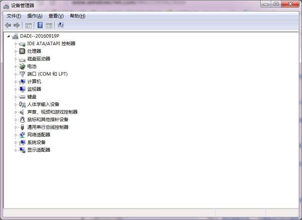The image size is (302, 220).
Task: Click the 网络适配器 network icon
Action: [22, 135]
